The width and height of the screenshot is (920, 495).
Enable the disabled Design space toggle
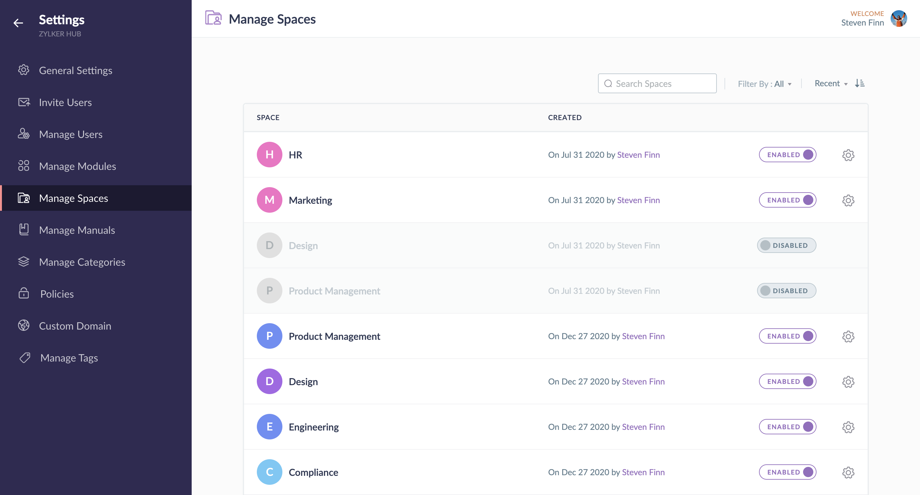(x=786, y=245)
